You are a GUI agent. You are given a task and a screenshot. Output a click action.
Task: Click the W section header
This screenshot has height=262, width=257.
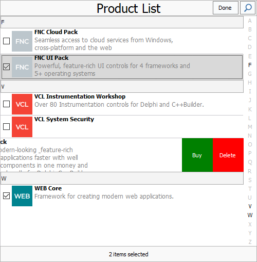coord(122,178)
